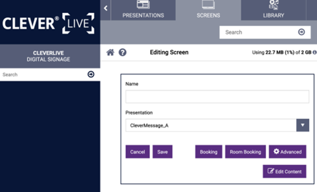
Task: Click the CLEVERLIVE DIGITAL SIGNAGE header
Action: coord(49,56)
